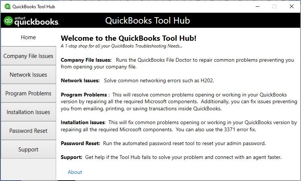Click the bold Password Reset description label

(x=80, y=143)
